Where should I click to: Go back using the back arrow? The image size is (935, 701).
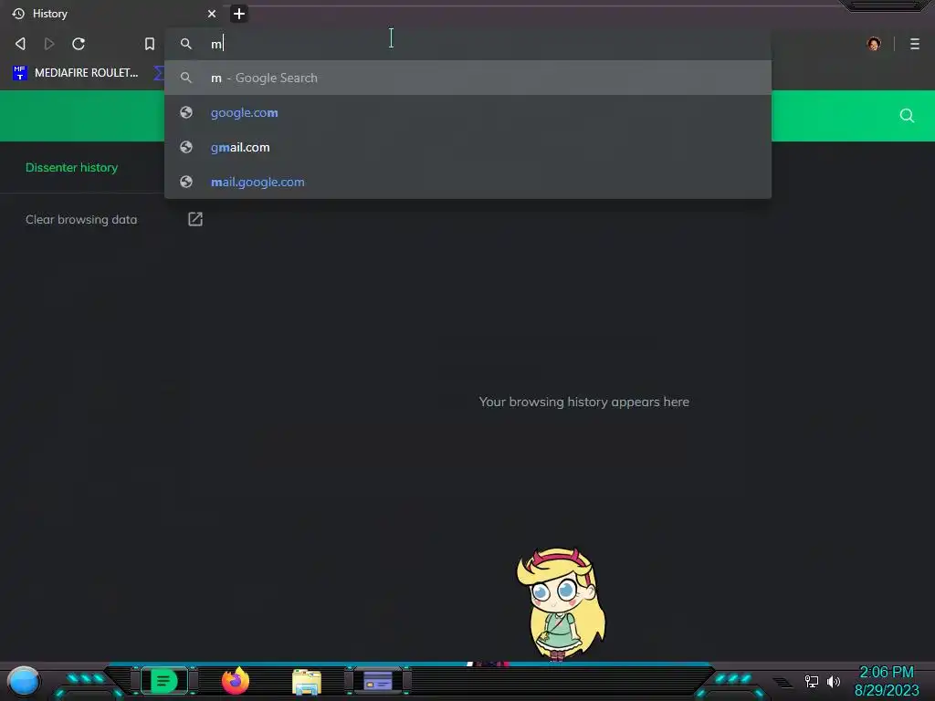tap(20, 44)
